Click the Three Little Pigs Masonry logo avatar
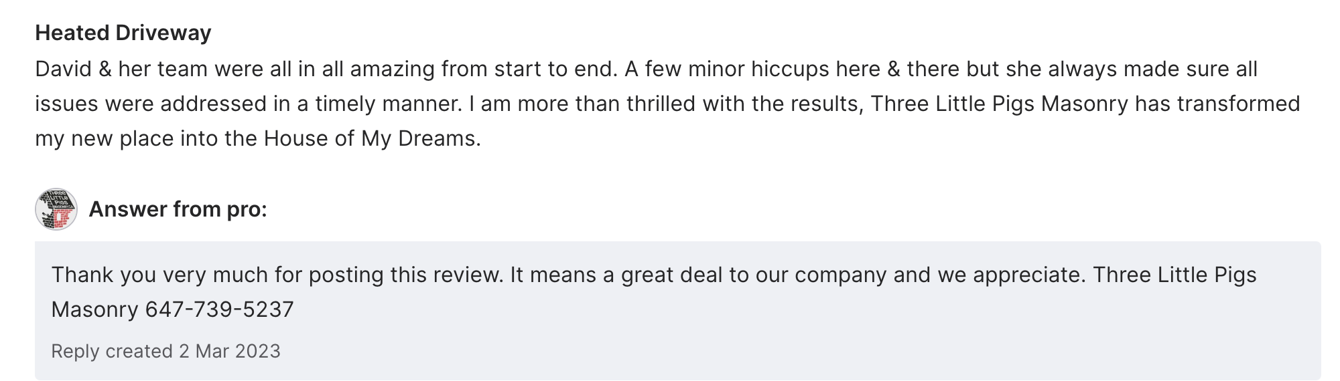 point(56,209)
